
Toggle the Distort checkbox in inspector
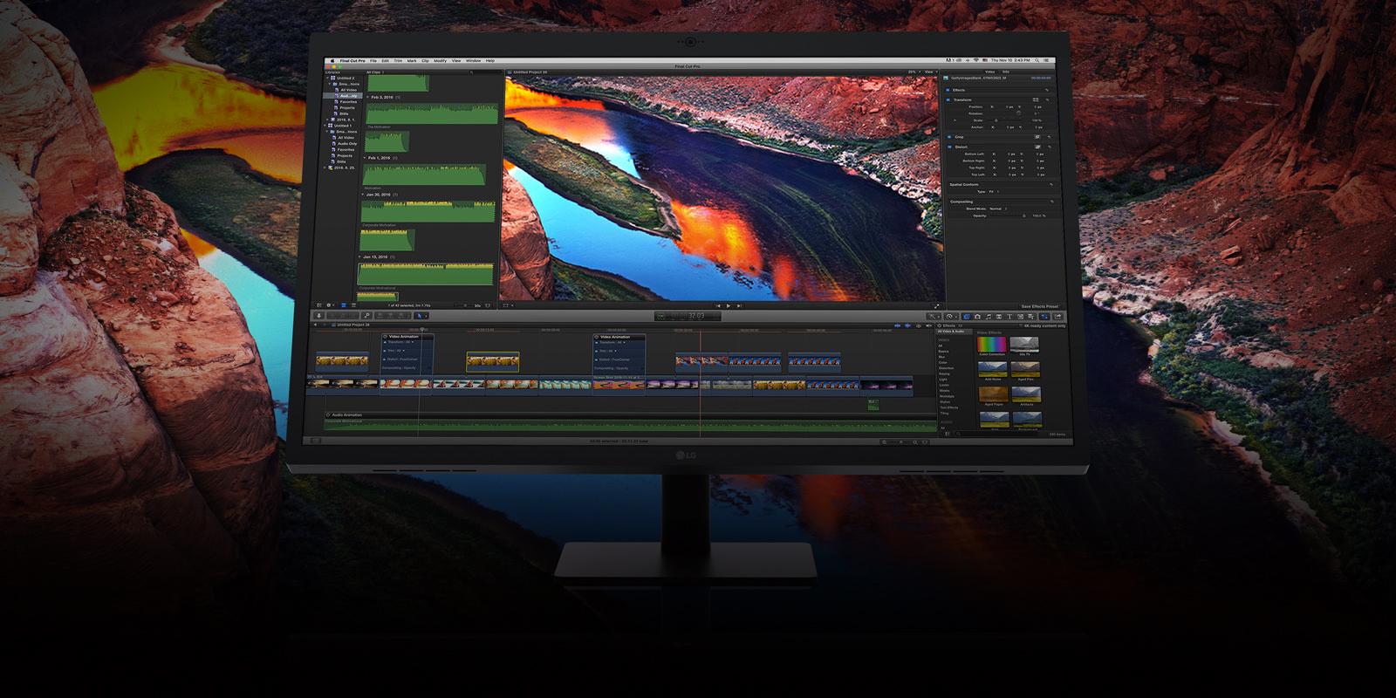point(949,147)
